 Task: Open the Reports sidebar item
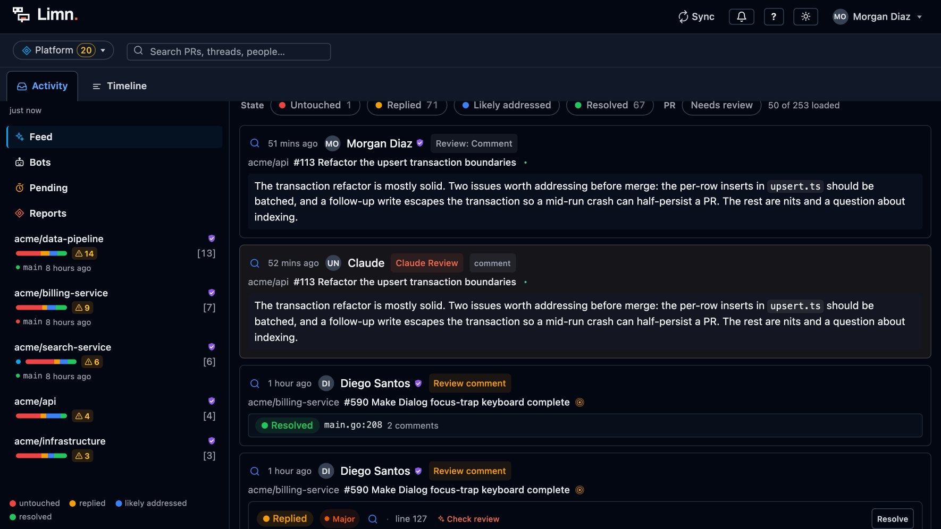pos(114,214)
